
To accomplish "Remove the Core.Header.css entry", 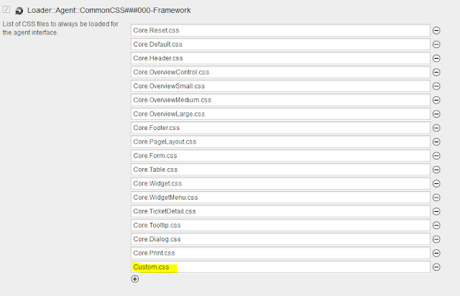I will click(x=436, y=58).
